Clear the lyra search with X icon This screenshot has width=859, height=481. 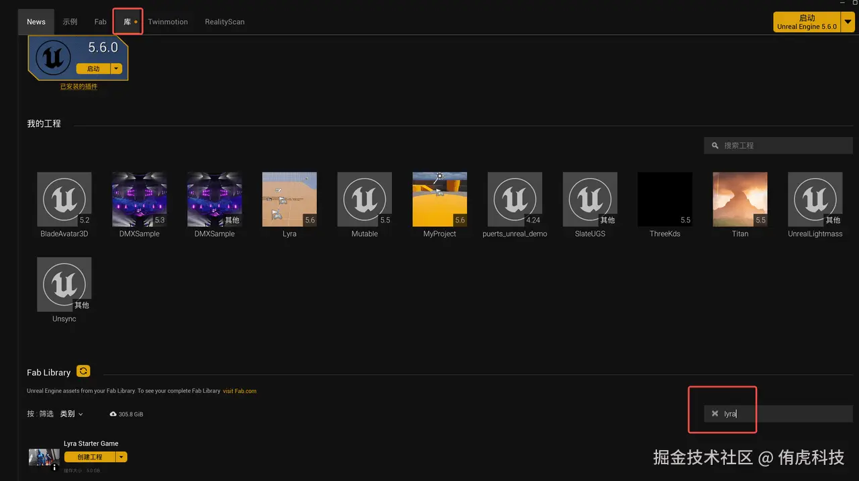pos(715,414)
